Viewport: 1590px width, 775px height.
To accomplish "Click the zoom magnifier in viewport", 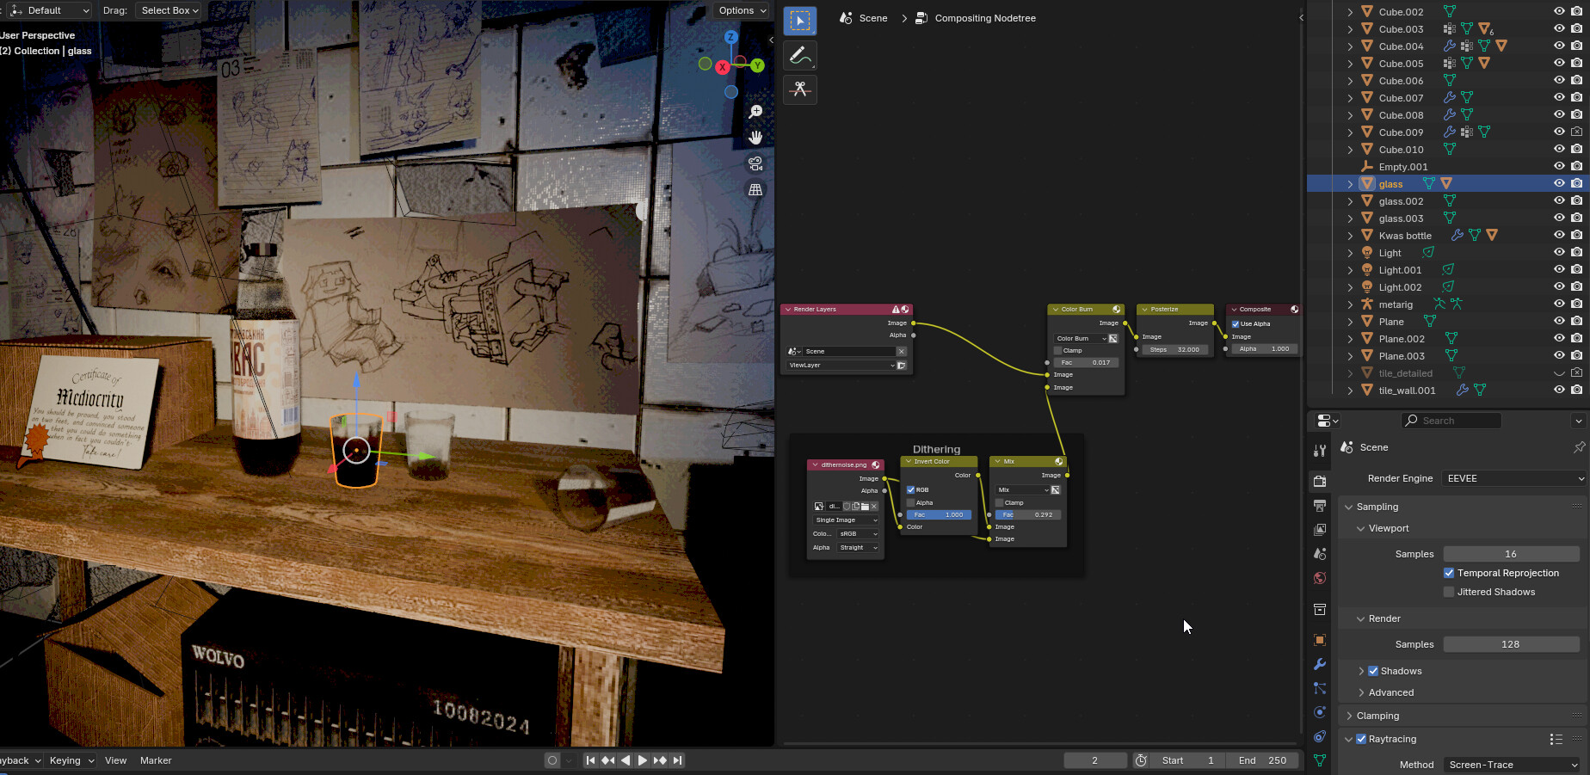I will [x=755, y=112].
